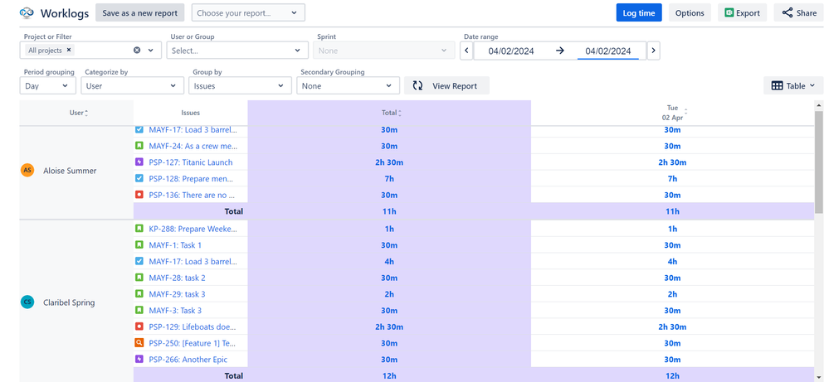Open the PSP-129: Lifeboats doe... link
829x382 pixels.
click(193, 327)
